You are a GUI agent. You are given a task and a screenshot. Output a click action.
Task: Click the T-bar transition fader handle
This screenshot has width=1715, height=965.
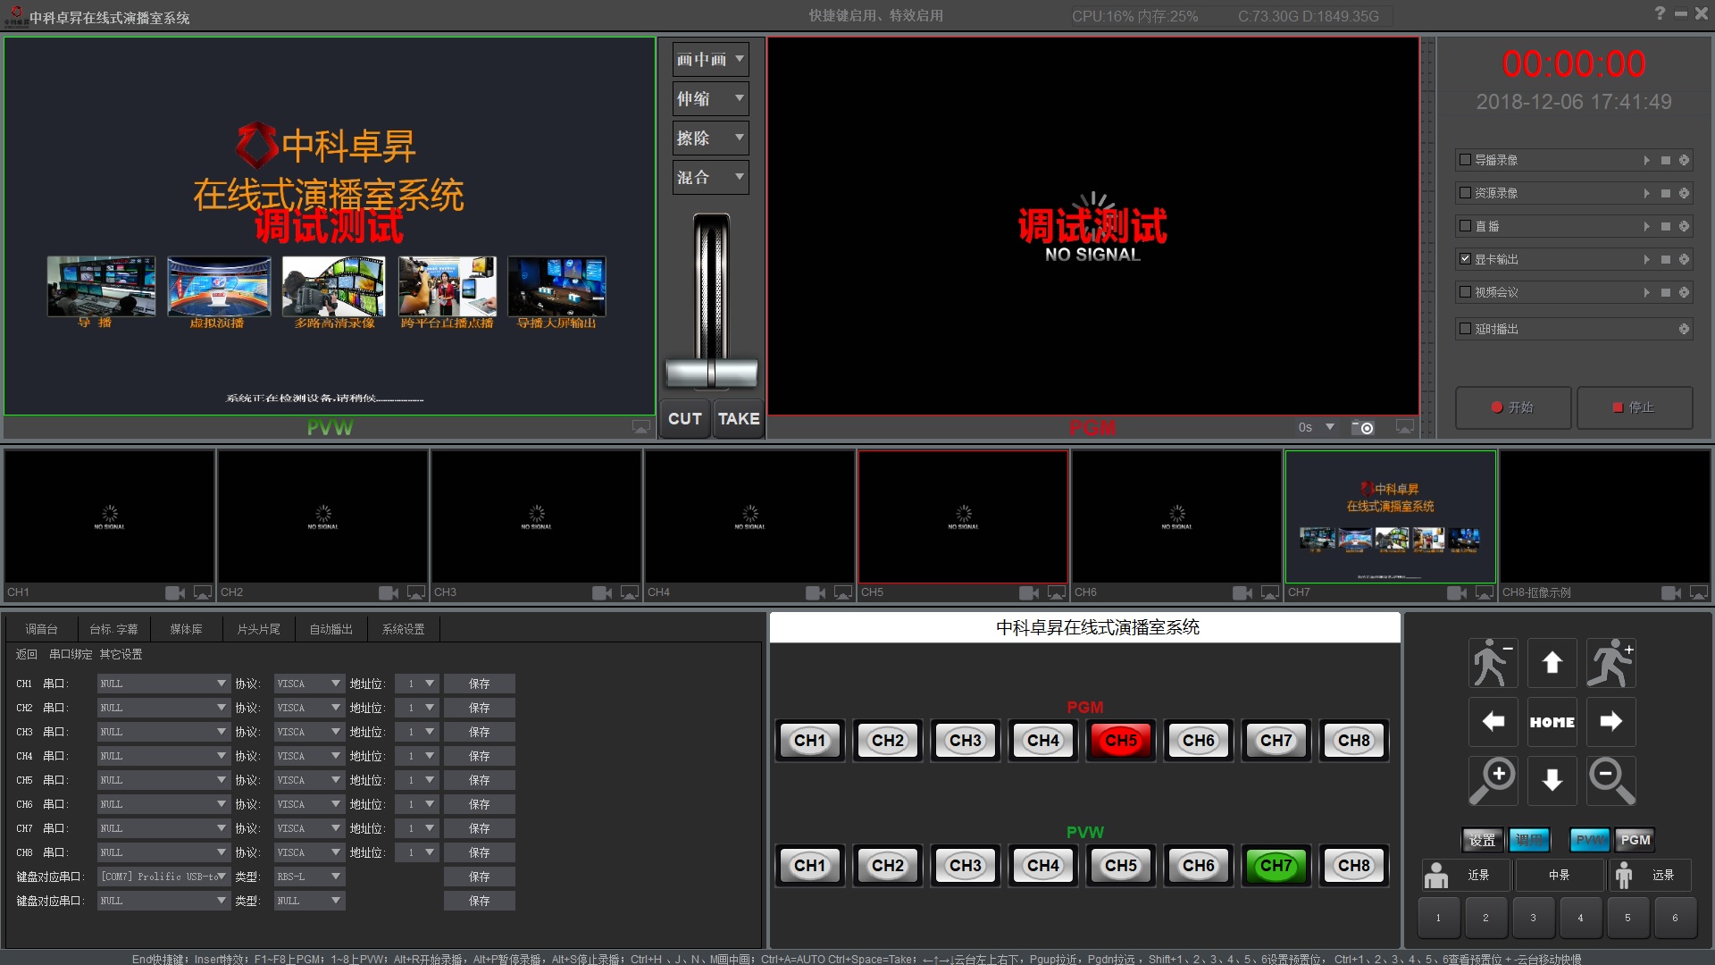[711, 373]
